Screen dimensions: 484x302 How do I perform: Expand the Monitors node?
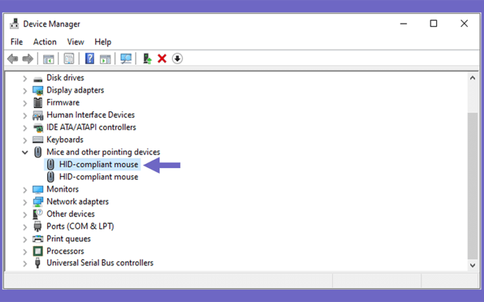coord(25,190)
